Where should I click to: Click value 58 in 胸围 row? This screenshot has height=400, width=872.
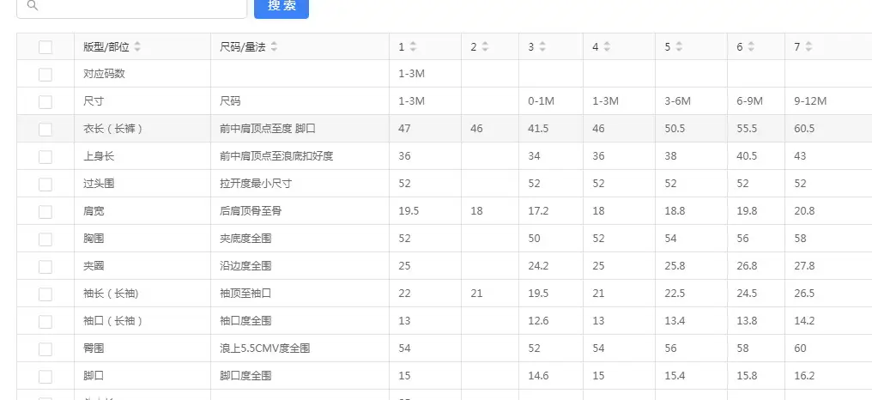tap(800, 239)
